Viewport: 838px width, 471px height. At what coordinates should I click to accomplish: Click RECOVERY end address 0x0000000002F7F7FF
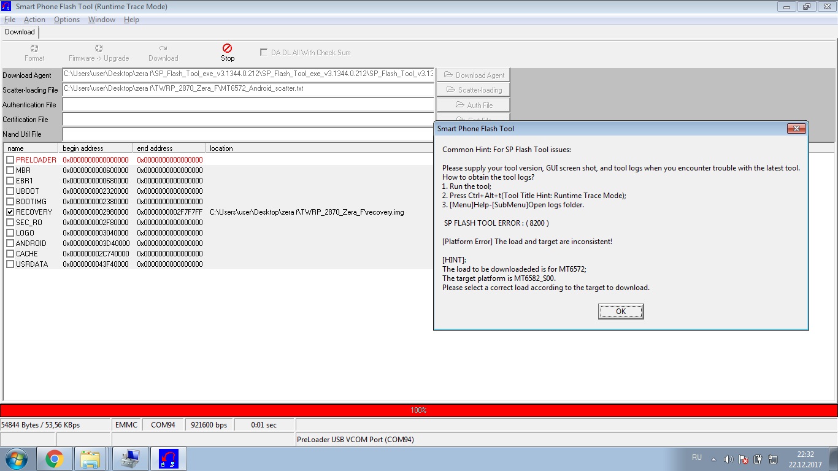(x=169, y=212)
